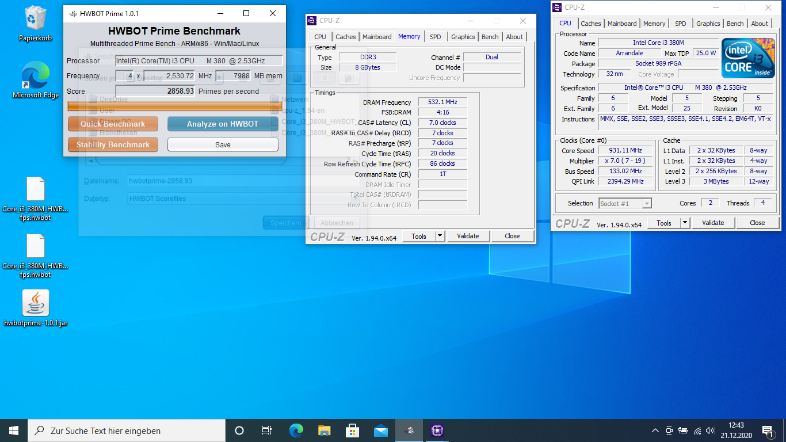The height and width of the screenshot is (442, 786).
Task: Click the 2,530.72 MHz frequency field
Action: point(169,76)
